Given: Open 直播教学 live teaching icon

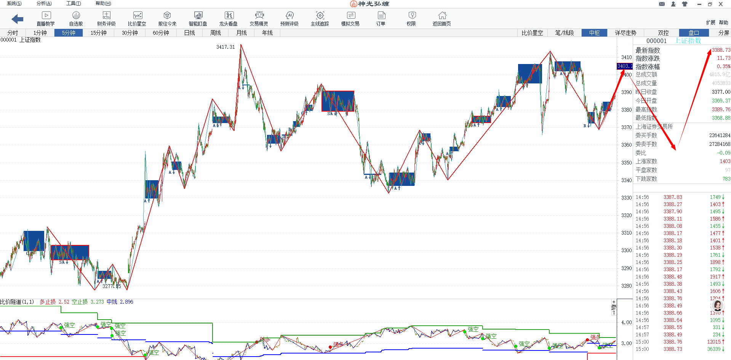Looking at the screenshot, I should click(46, 16).
